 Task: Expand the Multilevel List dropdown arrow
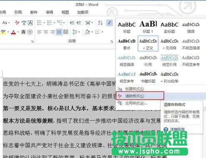click(64, 23)
